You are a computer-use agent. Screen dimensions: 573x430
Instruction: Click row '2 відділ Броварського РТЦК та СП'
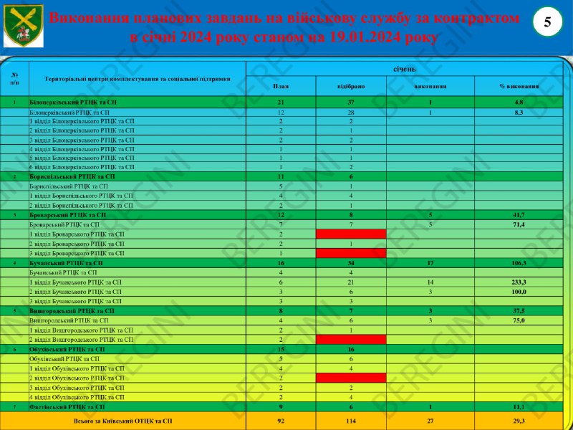[x=281, y=244]
